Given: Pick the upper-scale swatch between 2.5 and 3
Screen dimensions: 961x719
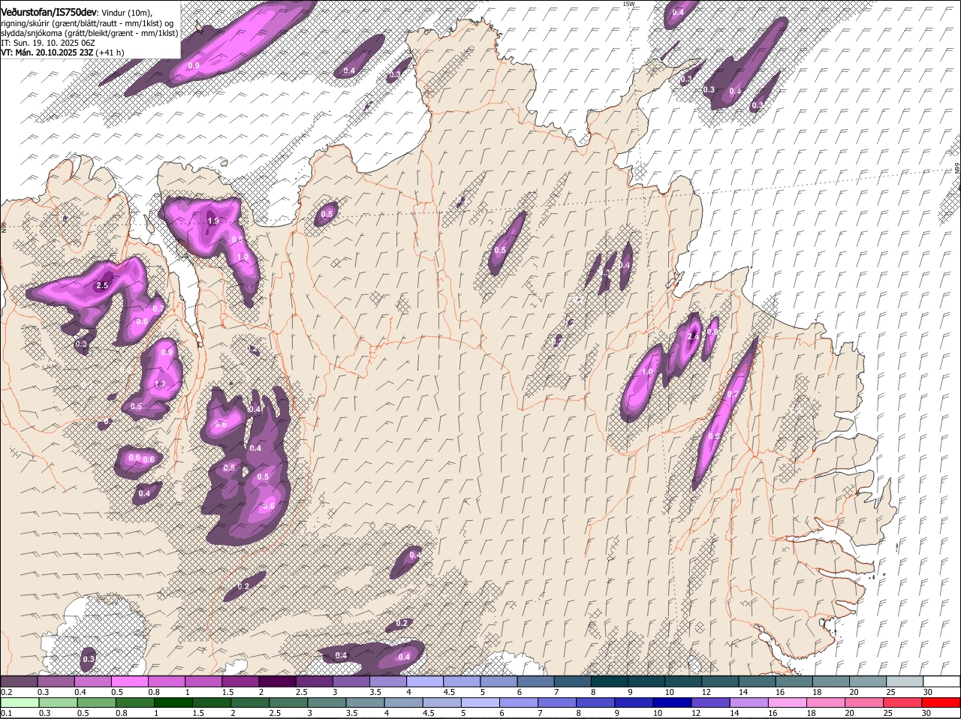Looking at the screenshot, I should click(314, 681).
